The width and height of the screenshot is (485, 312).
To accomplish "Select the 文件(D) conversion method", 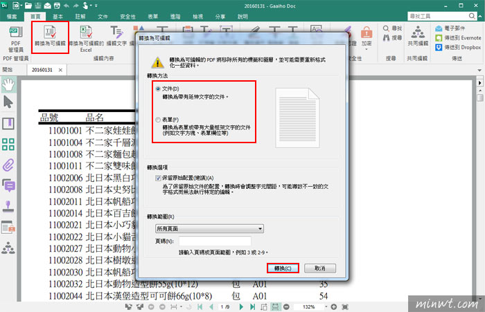I will click(158, 89).
